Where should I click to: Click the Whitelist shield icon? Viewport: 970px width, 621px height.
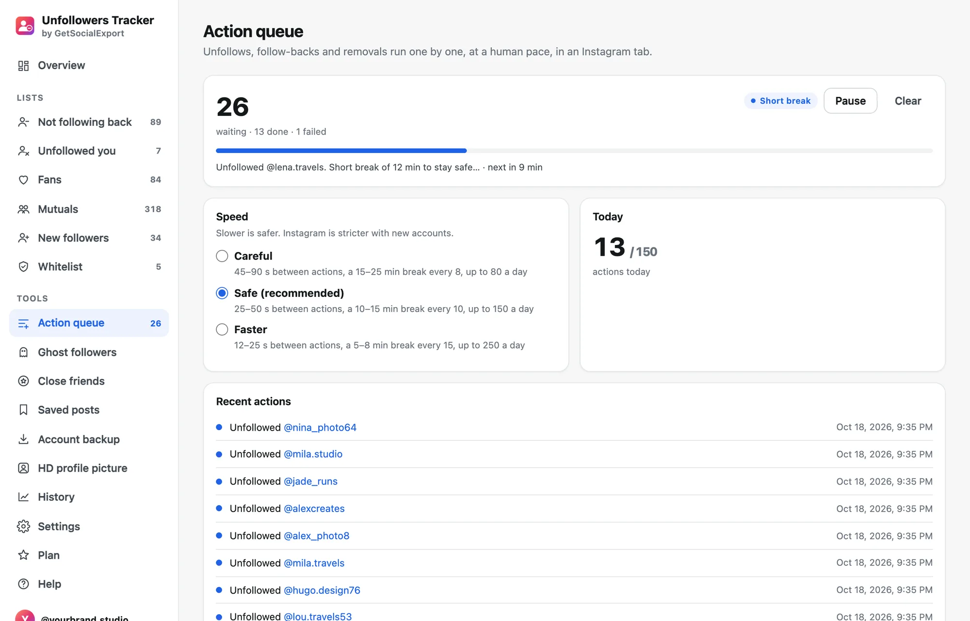click(x=23, y=267)
